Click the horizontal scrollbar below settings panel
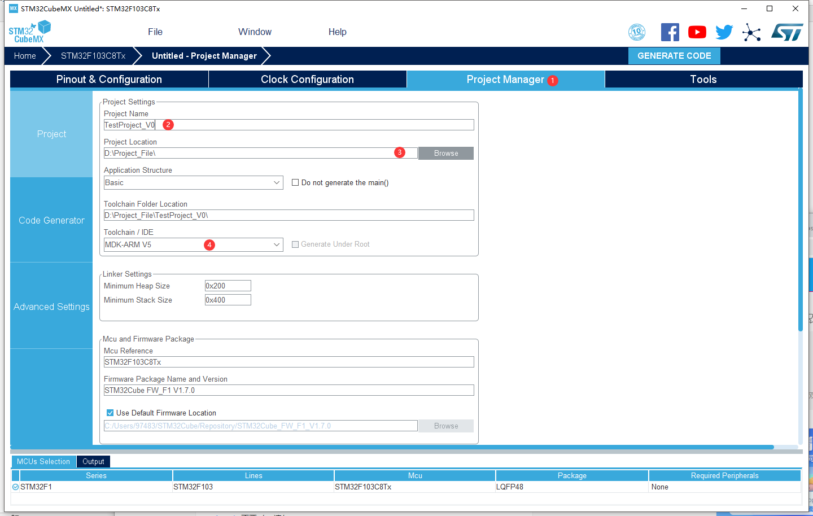 (x=392, y=447)
